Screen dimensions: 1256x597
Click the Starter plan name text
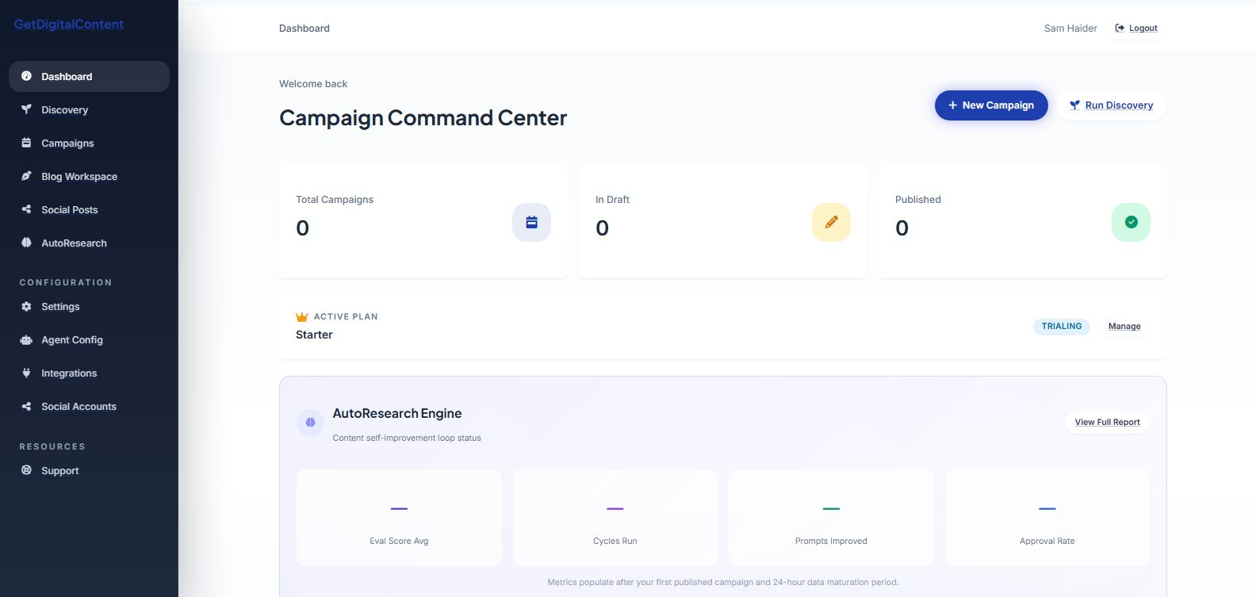pos(314,335)
